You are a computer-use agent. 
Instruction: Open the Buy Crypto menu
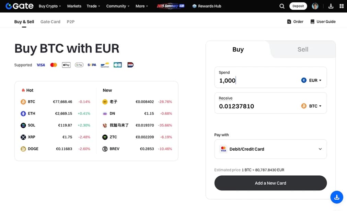(x=50, y=6)
